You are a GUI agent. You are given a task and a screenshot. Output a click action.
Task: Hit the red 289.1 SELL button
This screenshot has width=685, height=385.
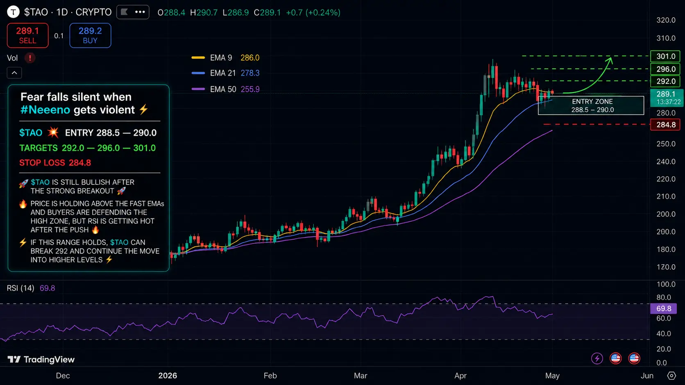tap(27, 36)
